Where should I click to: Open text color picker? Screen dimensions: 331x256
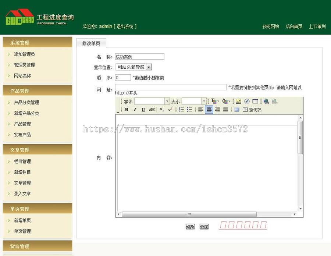click(215, 101)
